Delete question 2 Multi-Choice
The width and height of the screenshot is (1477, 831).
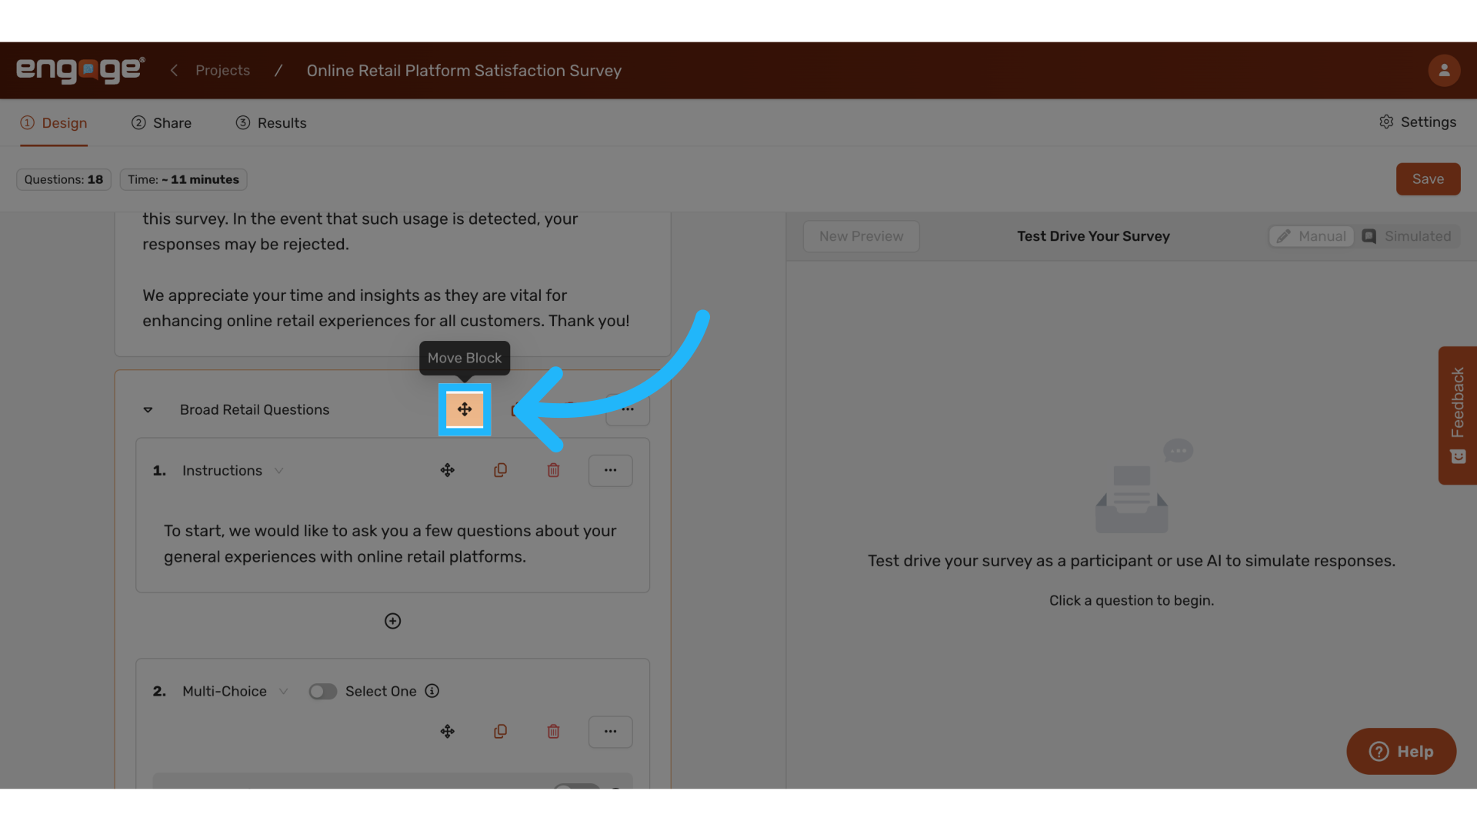coord(553,732)
